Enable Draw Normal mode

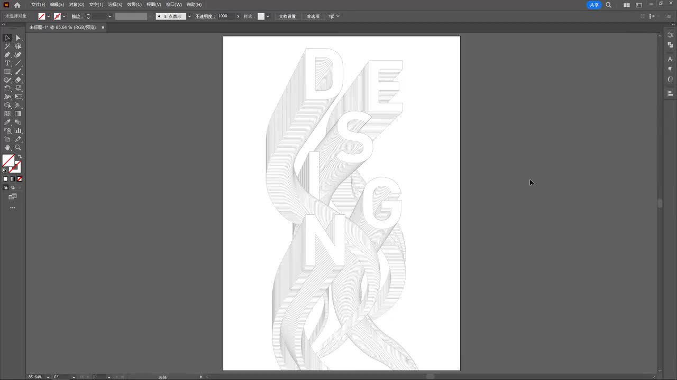pyautogui.click(x=6, y=187)
